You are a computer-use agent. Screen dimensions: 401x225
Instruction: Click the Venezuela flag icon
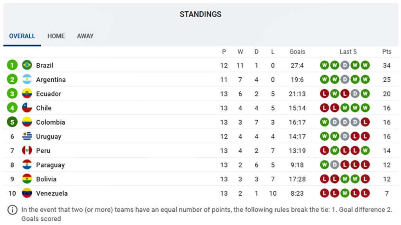pos(27,193)
